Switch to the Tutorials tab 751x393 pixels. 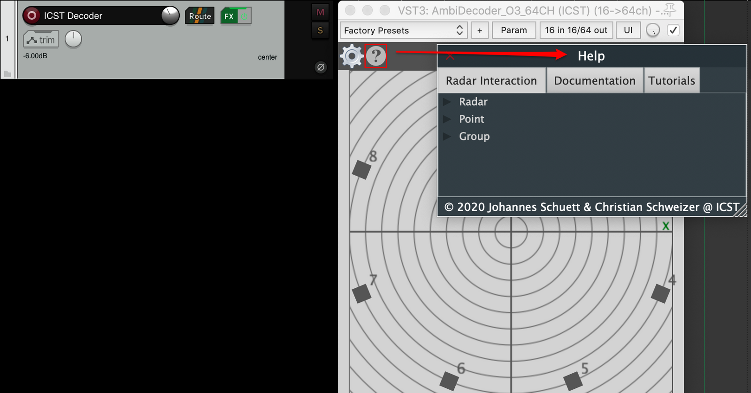pos(672,80)
